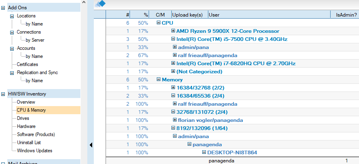
Task: Expand admin/pana under Intel i5-7500
Action: 175,47
